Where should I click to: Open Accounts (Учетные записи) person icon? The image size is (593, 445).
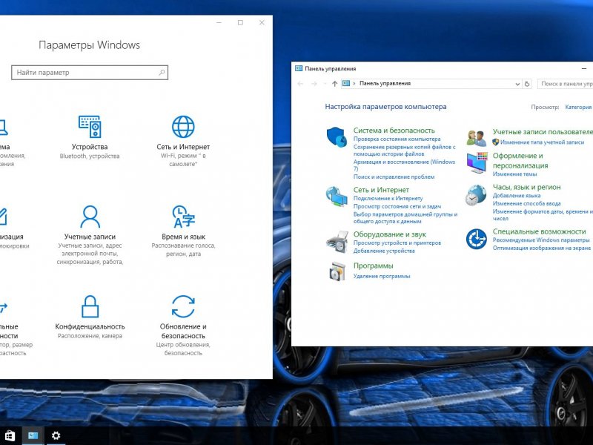90,217
